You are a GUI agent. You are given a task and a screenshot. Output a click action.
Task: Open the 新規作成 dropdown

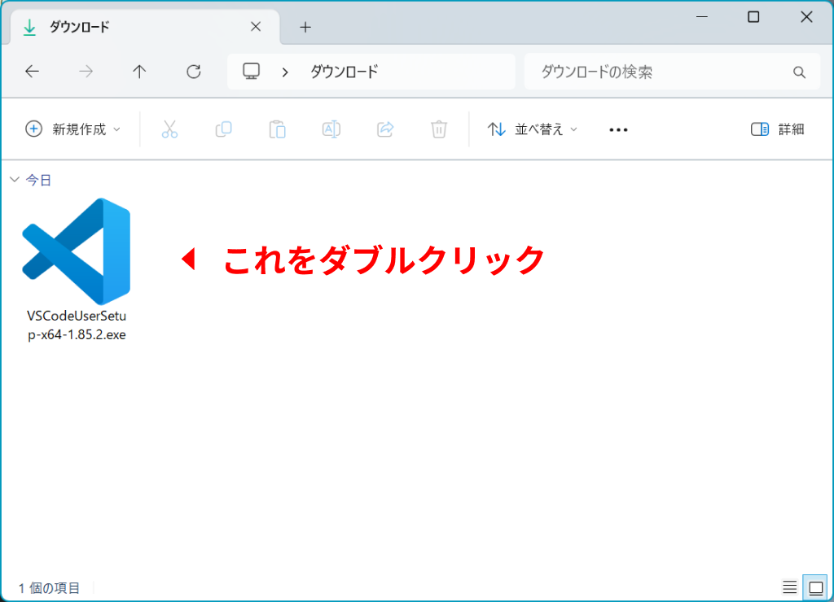tap(73, 129)
